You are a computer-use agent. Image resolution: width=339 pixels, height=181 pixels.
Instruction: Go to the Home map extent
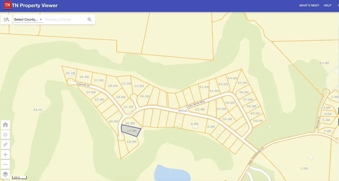tap(5, 125)
